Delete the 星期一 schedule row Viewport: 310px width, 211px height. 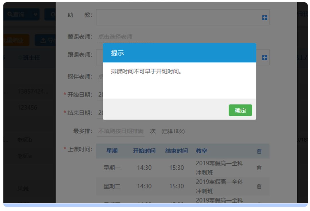point(259,168)
